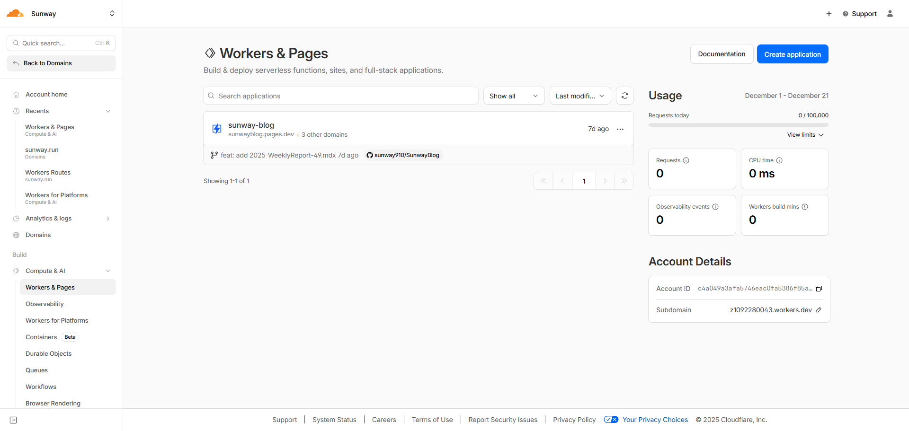Click the CPU time info icon
The height and width of the screenshot is (431, 909).
(779, 160)
